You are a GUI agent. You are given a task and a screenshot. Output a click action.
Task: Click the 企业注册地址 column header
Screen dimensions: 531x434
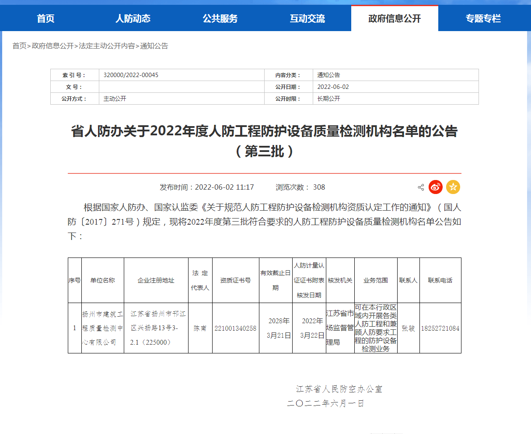tap(156, 280)
